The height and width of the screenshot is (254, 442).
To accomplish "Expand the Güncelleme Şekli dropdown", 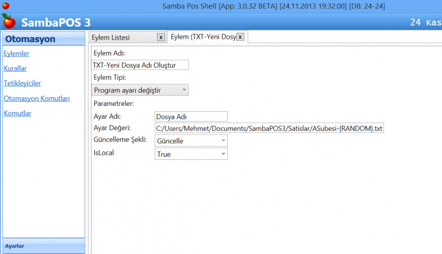I will click(191, 141).
